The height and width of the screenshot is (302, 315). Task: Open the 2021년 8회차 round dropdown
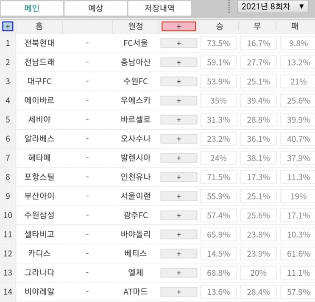pyautogui.click(x=273, y=7)
